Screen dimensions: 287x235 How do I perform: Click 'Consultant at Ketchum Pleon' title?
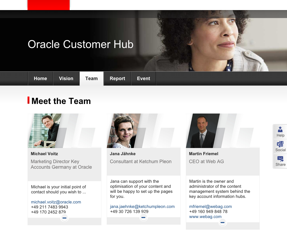(141, 162)
